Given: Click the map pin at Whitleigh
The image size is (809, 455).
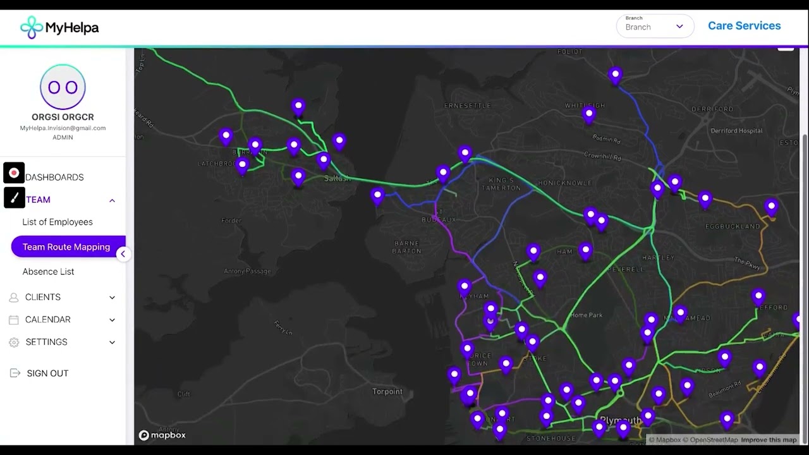Looking at the screenshot, I should [x=589, y=116].
